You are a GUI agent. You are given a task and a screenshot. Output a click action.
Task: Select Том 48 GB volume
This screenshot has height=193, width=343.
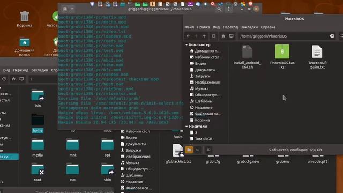click(201, 139)
